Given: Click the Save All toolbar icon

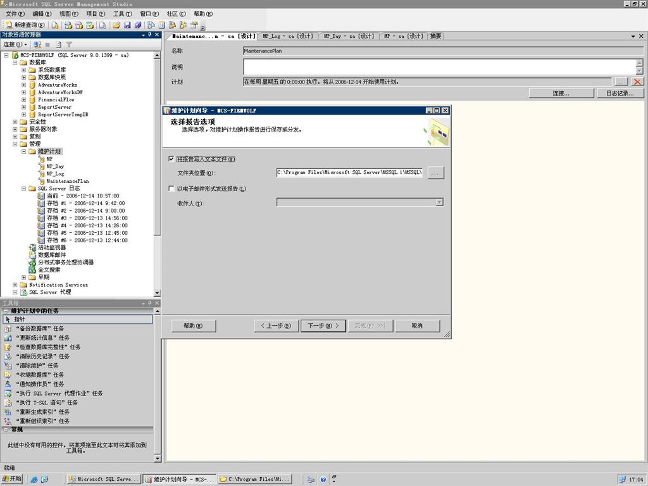Looking at the screenshot, I should click(x=138, y=25).
